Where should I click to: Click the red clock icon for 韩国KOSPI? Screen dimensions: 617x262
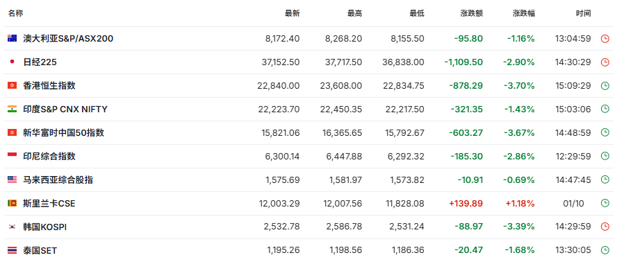[x=604, y=227]
